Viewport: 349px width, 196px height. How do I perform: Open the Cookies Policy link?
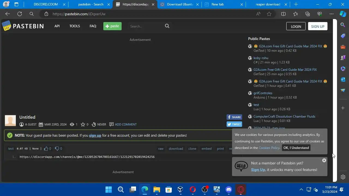(x=269, y=148)
